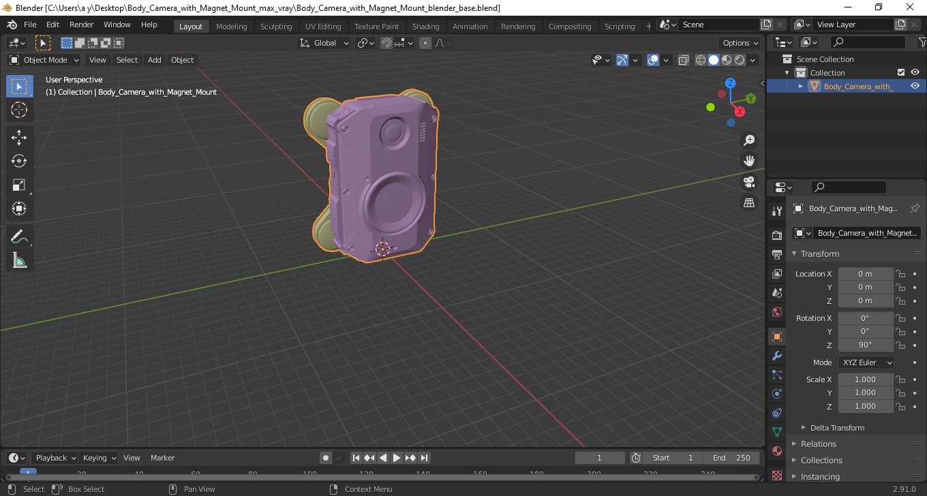Activate the Rotate tool

tap(19, 161)
